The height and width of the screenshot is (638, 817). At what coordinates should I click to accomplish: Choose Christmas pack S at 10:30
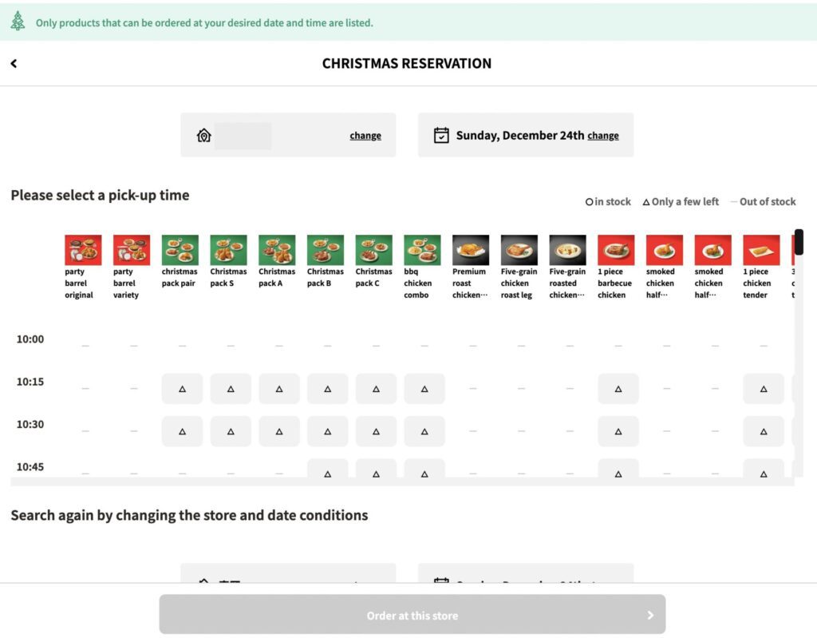[231, 431]
